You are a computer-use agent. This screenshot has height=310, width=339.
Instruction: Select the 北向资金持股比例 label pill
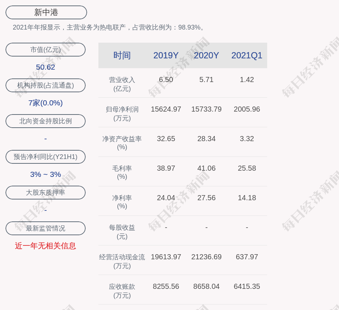click(46, 121)
